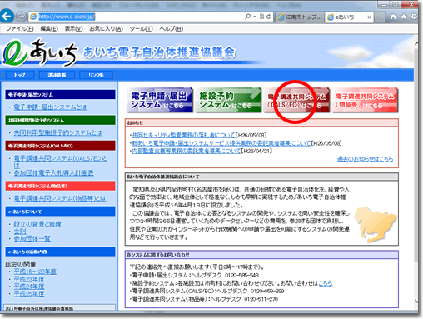Click the compatibility view icon in address bar
This screenshot has height=319, width=423.
(x=261, y=17)
